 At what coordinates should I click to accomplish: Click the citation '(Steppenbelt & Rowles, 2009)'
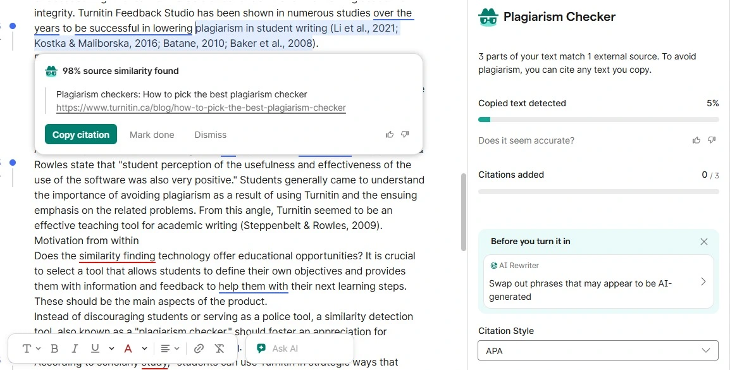point(311,226)
